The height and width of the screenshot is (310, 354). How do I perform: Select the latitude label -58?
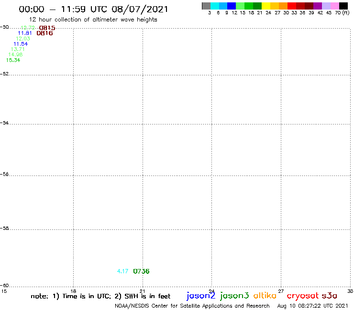pos(4,228)
